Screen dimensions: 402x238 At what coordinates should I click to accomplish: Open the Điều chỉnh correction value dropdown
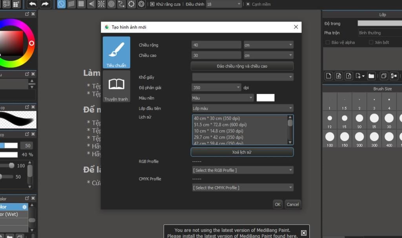coord(224,4)
